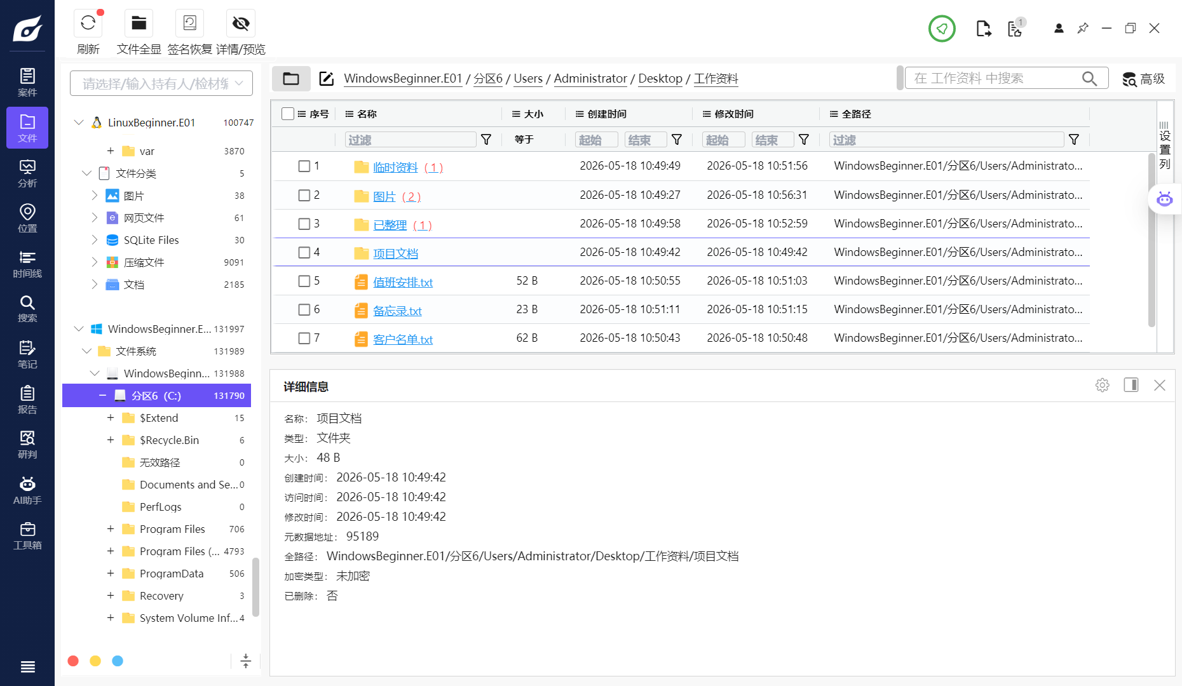Viewport: 1182px width, 686px height.
Task: Expand the 网页文件 category node
Action: coord(95,218)
